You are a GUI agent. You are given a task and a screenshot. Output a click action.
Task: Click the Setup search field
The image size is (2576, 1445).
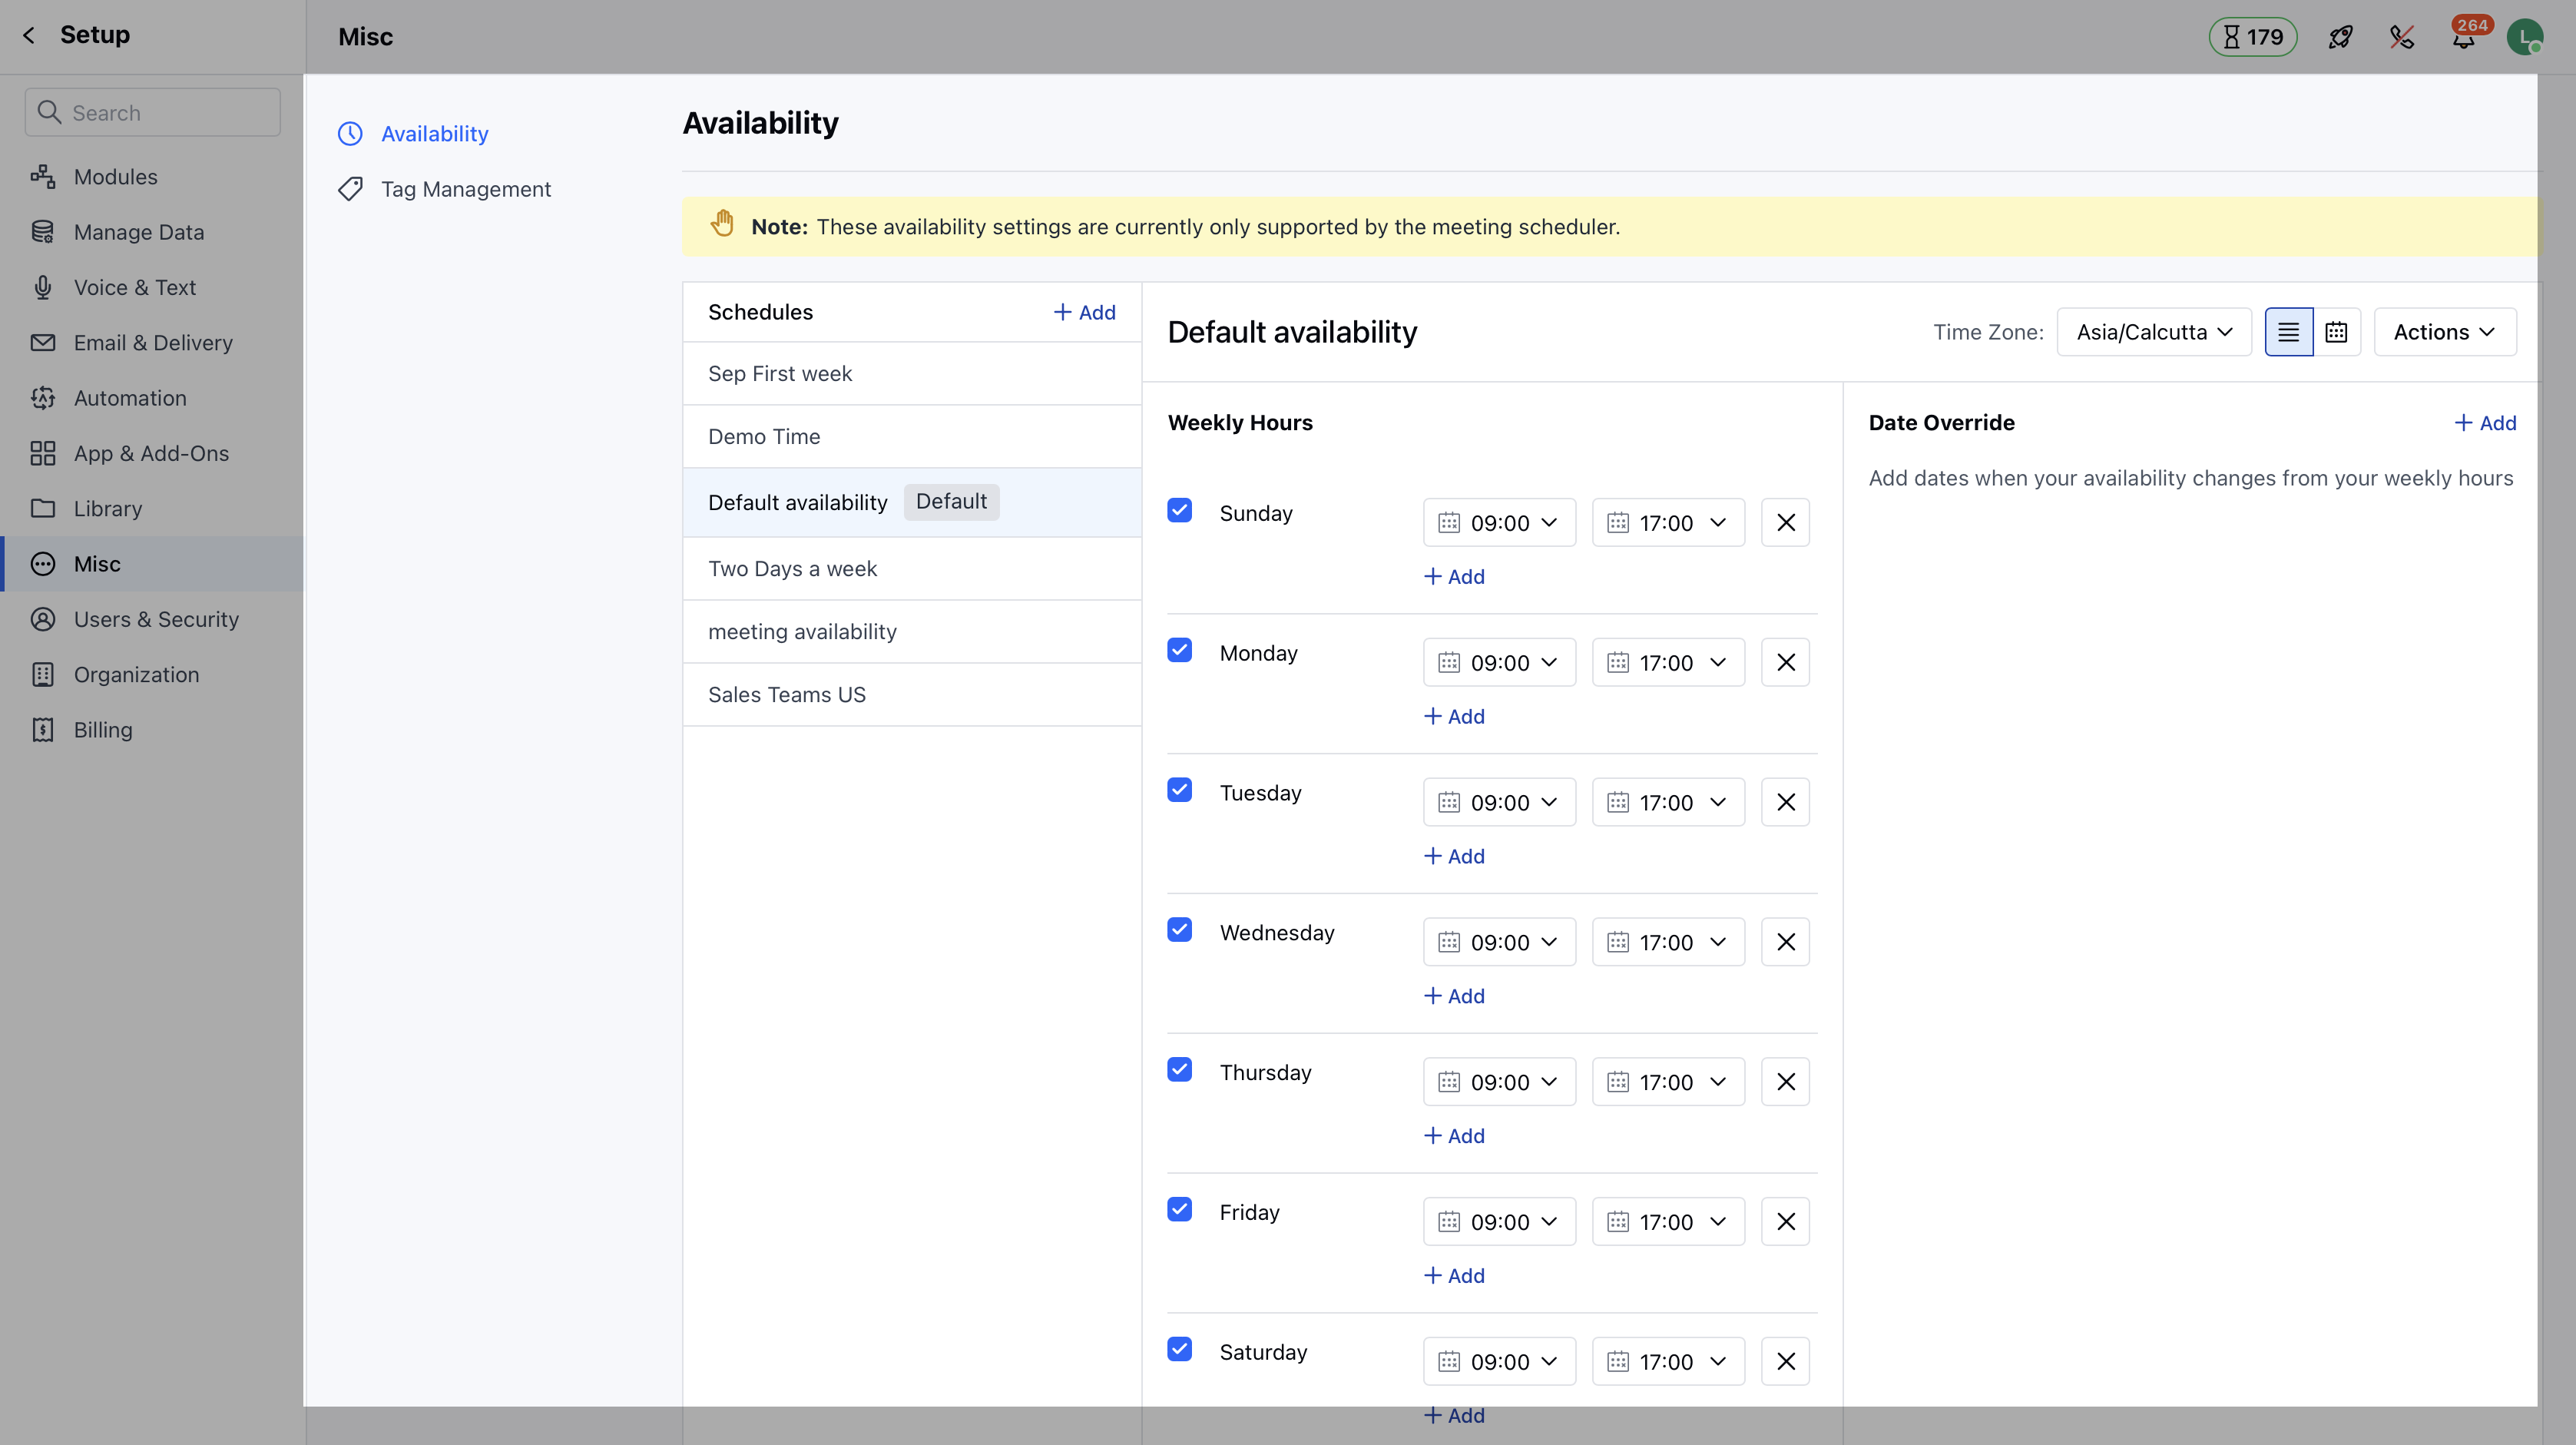click(x=153, y=112)
